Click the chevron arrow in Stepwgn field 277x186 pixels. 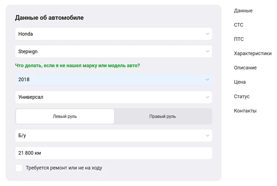(x=208, y=51)
